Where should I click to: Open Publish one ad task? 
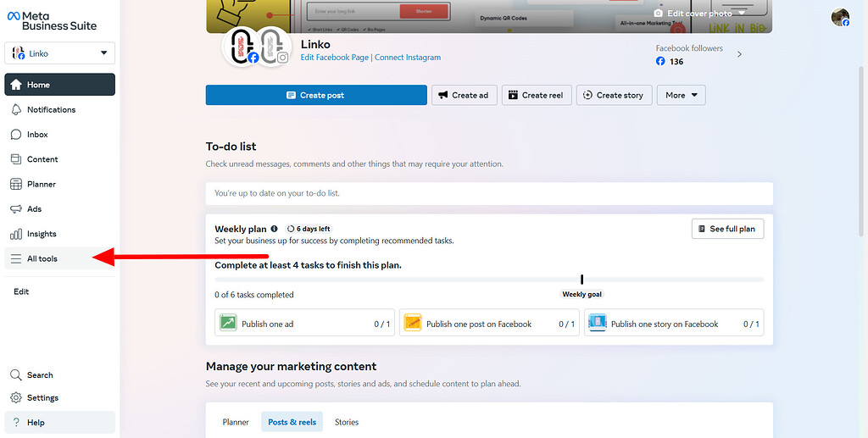click(x=304, y=323)
